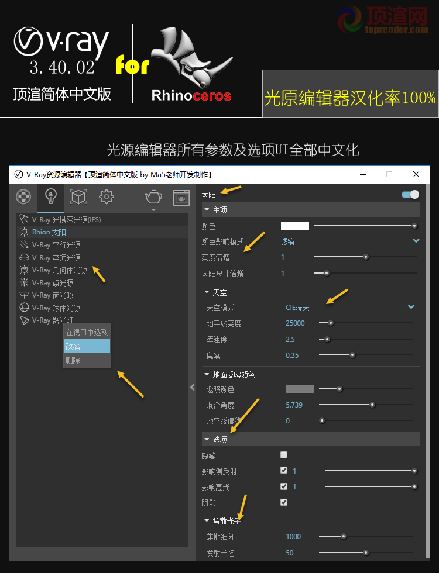Collapse the 天空 section
439x573 pixels.
[206, 292]
